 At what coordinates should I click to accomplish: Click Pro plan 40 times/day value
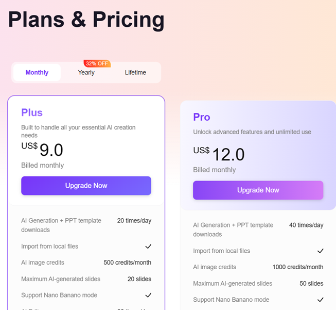(x=306, y=225)
